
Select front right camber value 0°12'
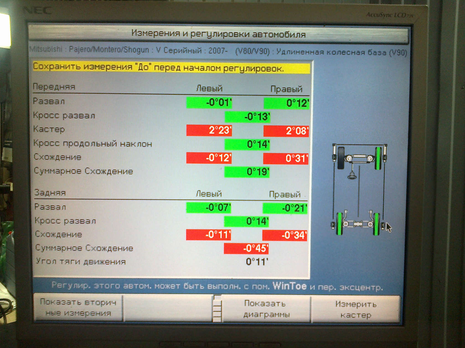coord(286,103)
